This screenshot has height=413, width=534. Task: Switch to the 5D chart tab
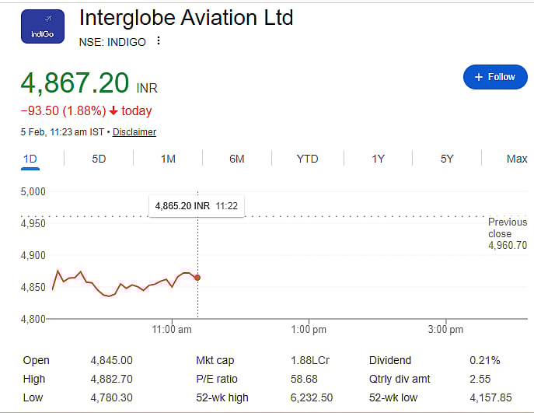click(x=99, y=159)
